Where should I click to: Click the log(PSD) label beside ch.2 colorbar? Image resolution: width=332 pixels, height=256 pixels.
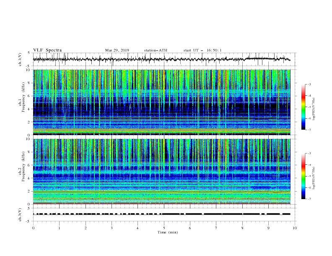[x=314, y=178]
